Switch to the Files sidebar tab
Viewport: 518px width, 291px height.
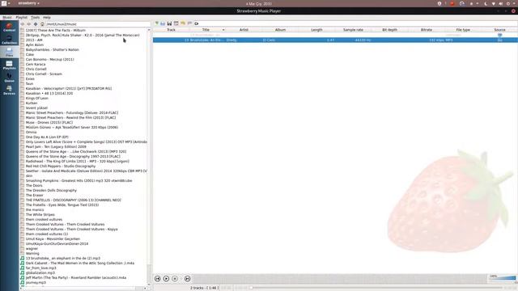tap(9, 52)
